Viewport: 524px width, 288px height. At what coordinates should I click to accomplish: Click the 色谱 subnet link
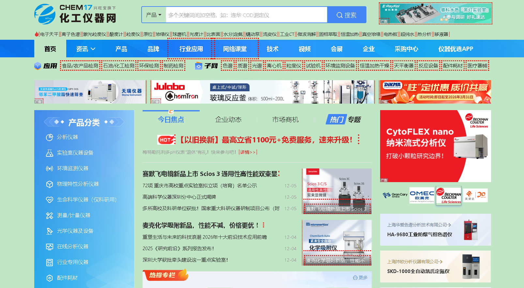coord(228,66)
